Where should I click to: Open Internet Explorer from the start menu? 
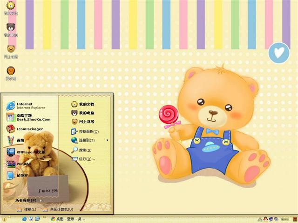[26, 106]
